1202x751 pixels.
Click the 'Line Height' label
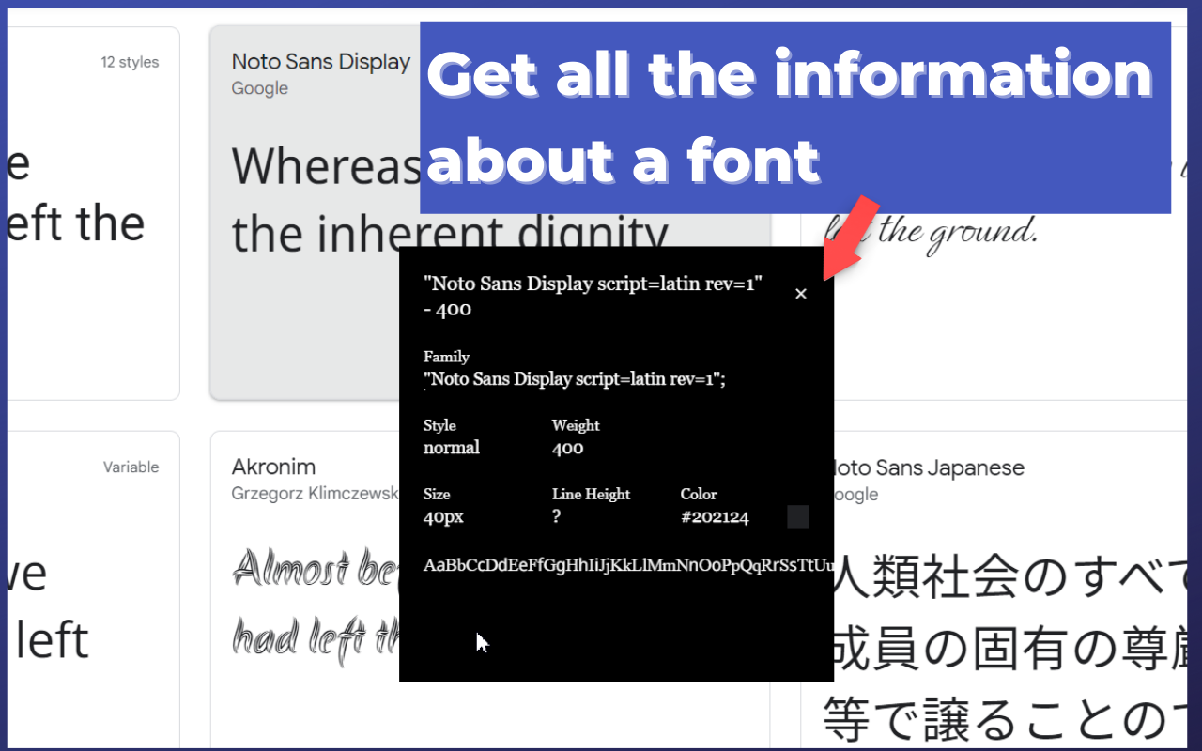[x=591, y=494]
